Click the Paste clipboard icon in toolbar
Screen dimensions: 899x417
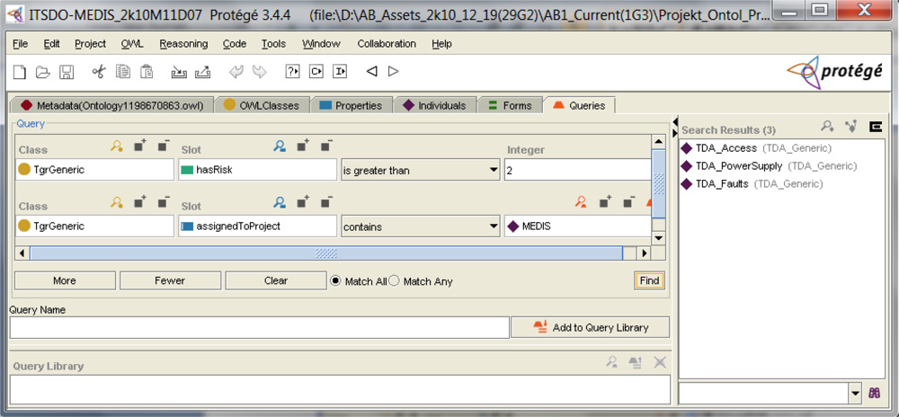[x=147, y=72]
